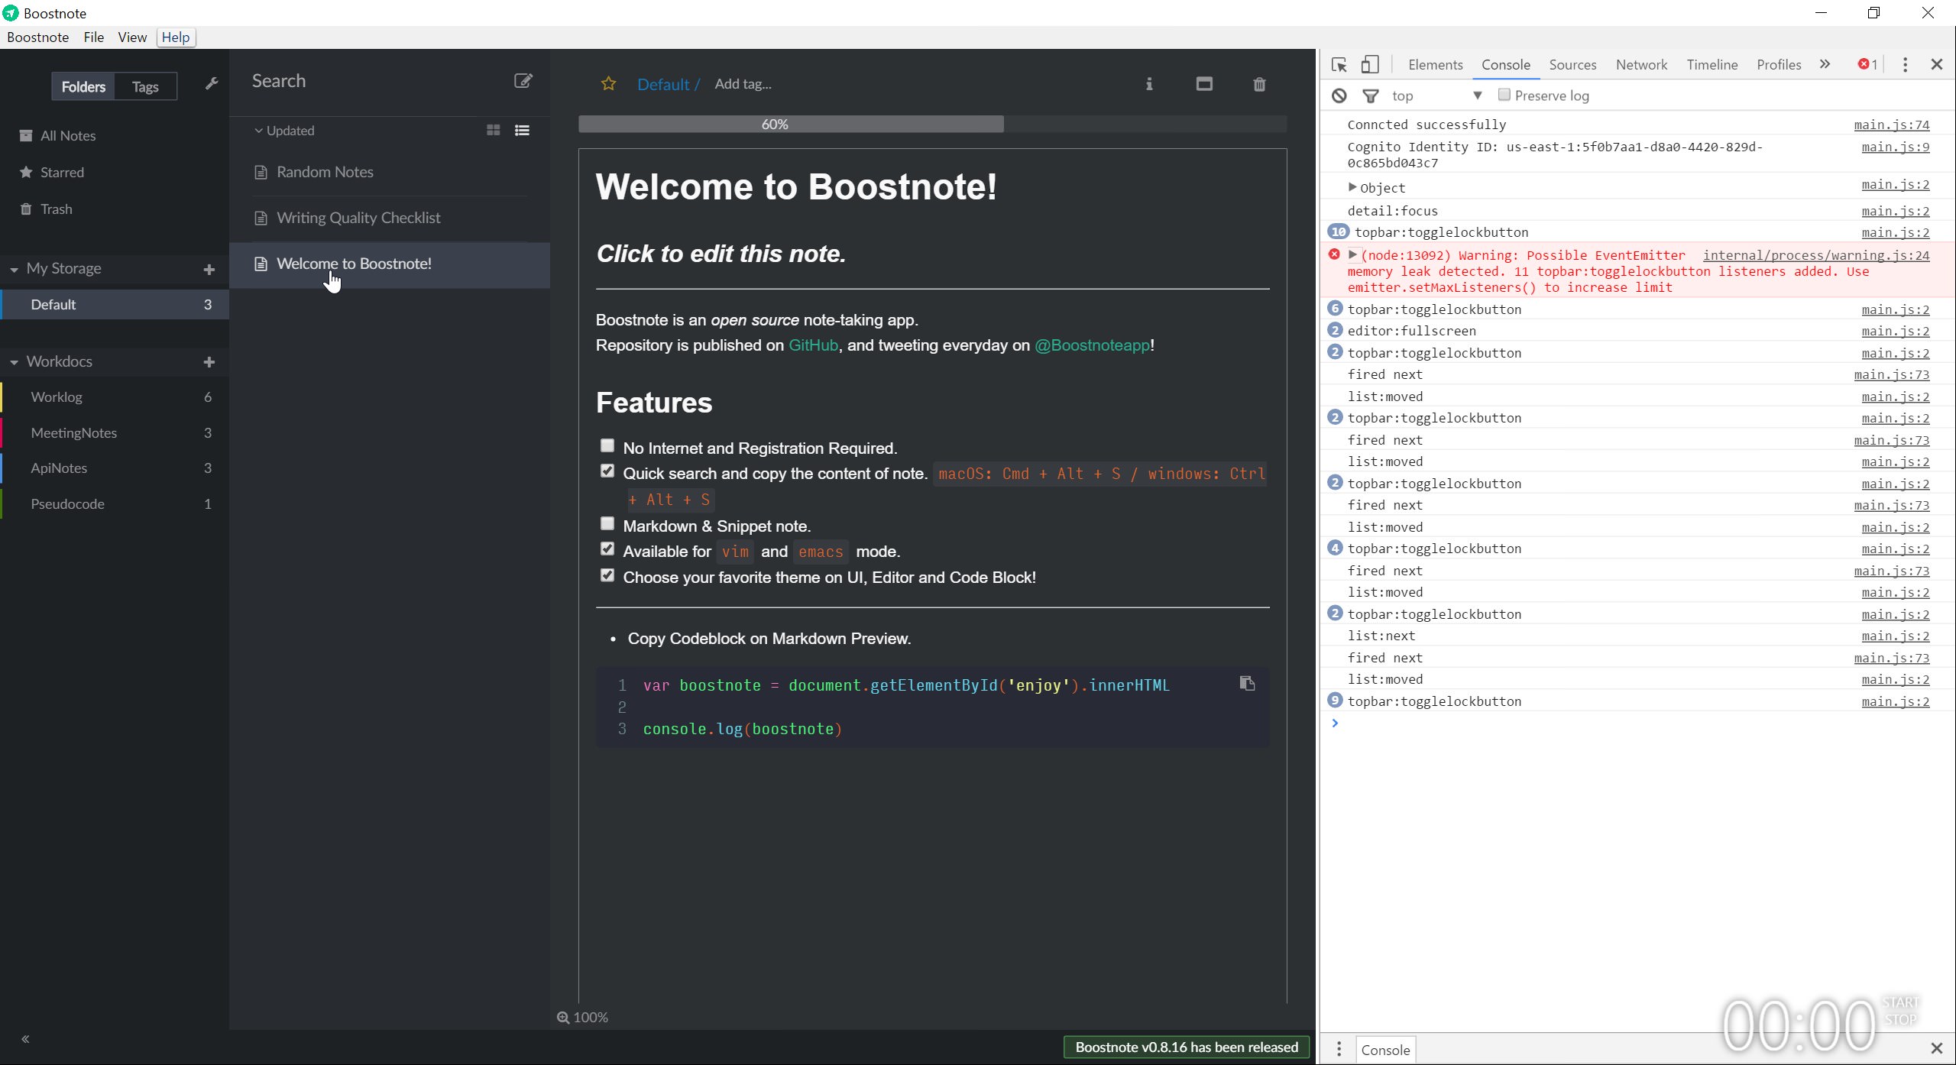
Task: Select the Worklog folder
Action: 115,397
